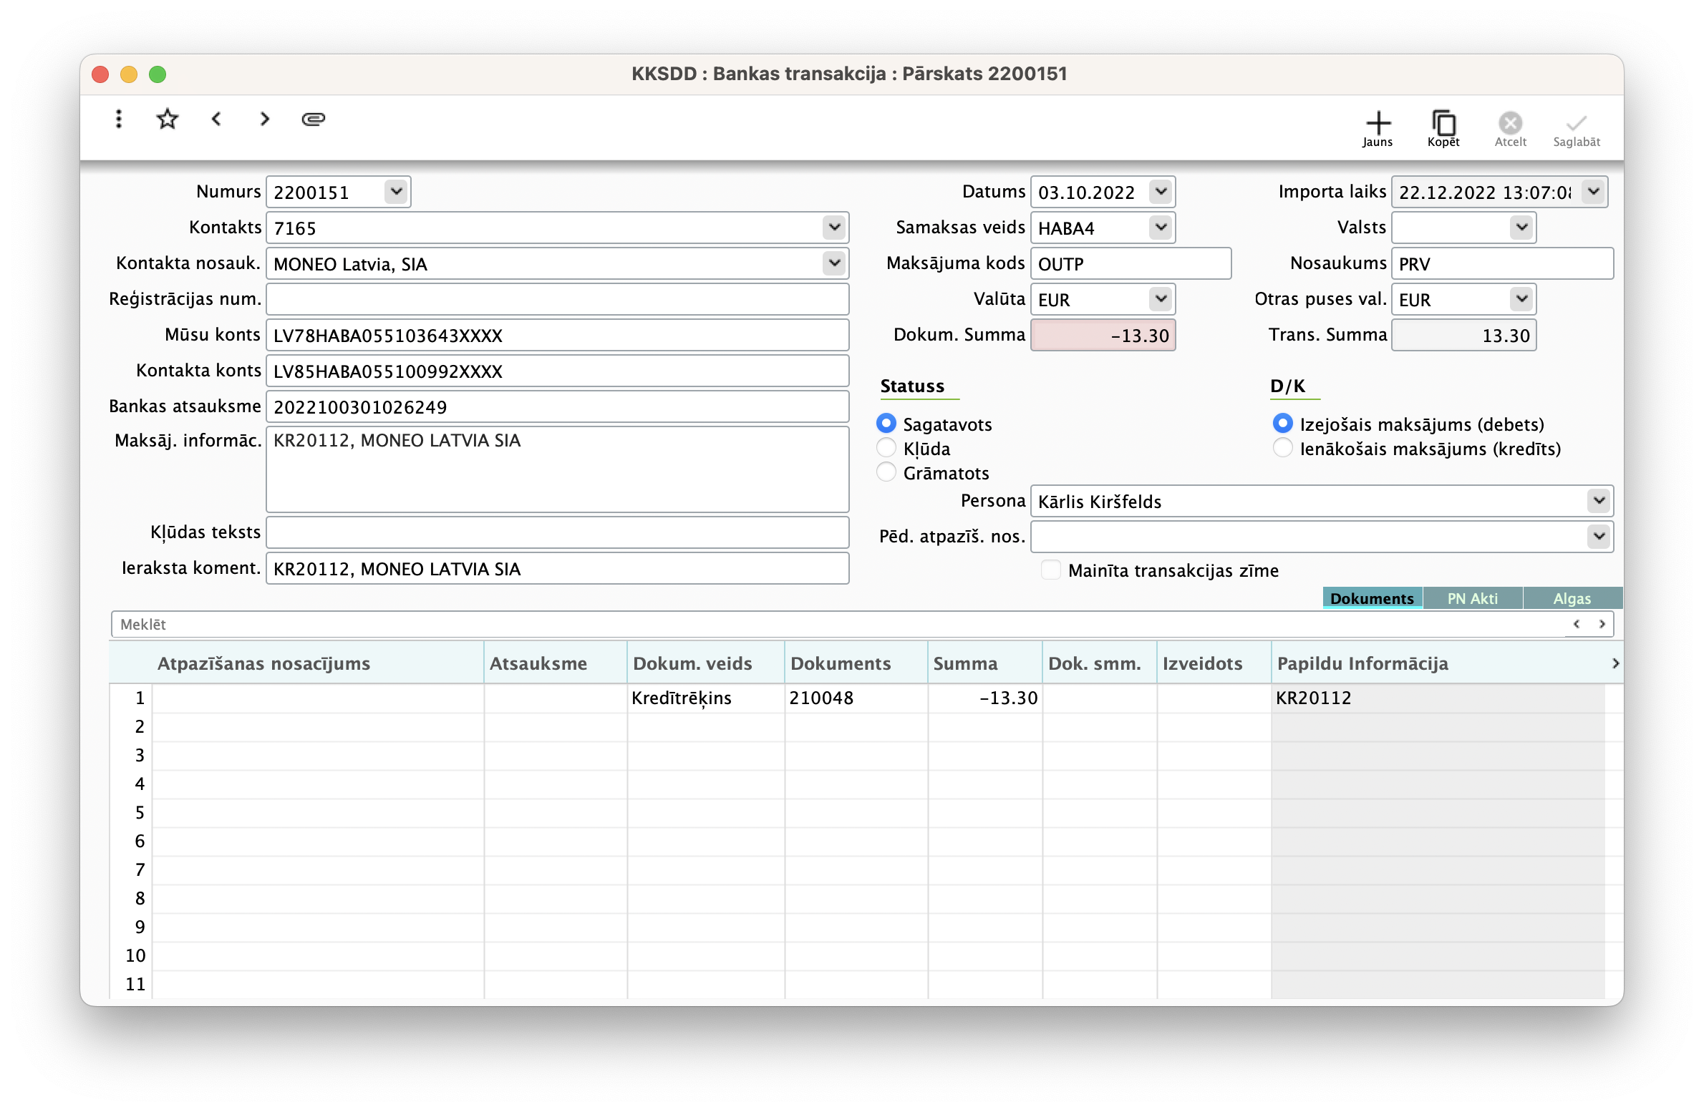Choose Ienākošais maksājums (kredīts) option
Viewport: 1704px width, 1112px height.
click(x=1283, y=448)
